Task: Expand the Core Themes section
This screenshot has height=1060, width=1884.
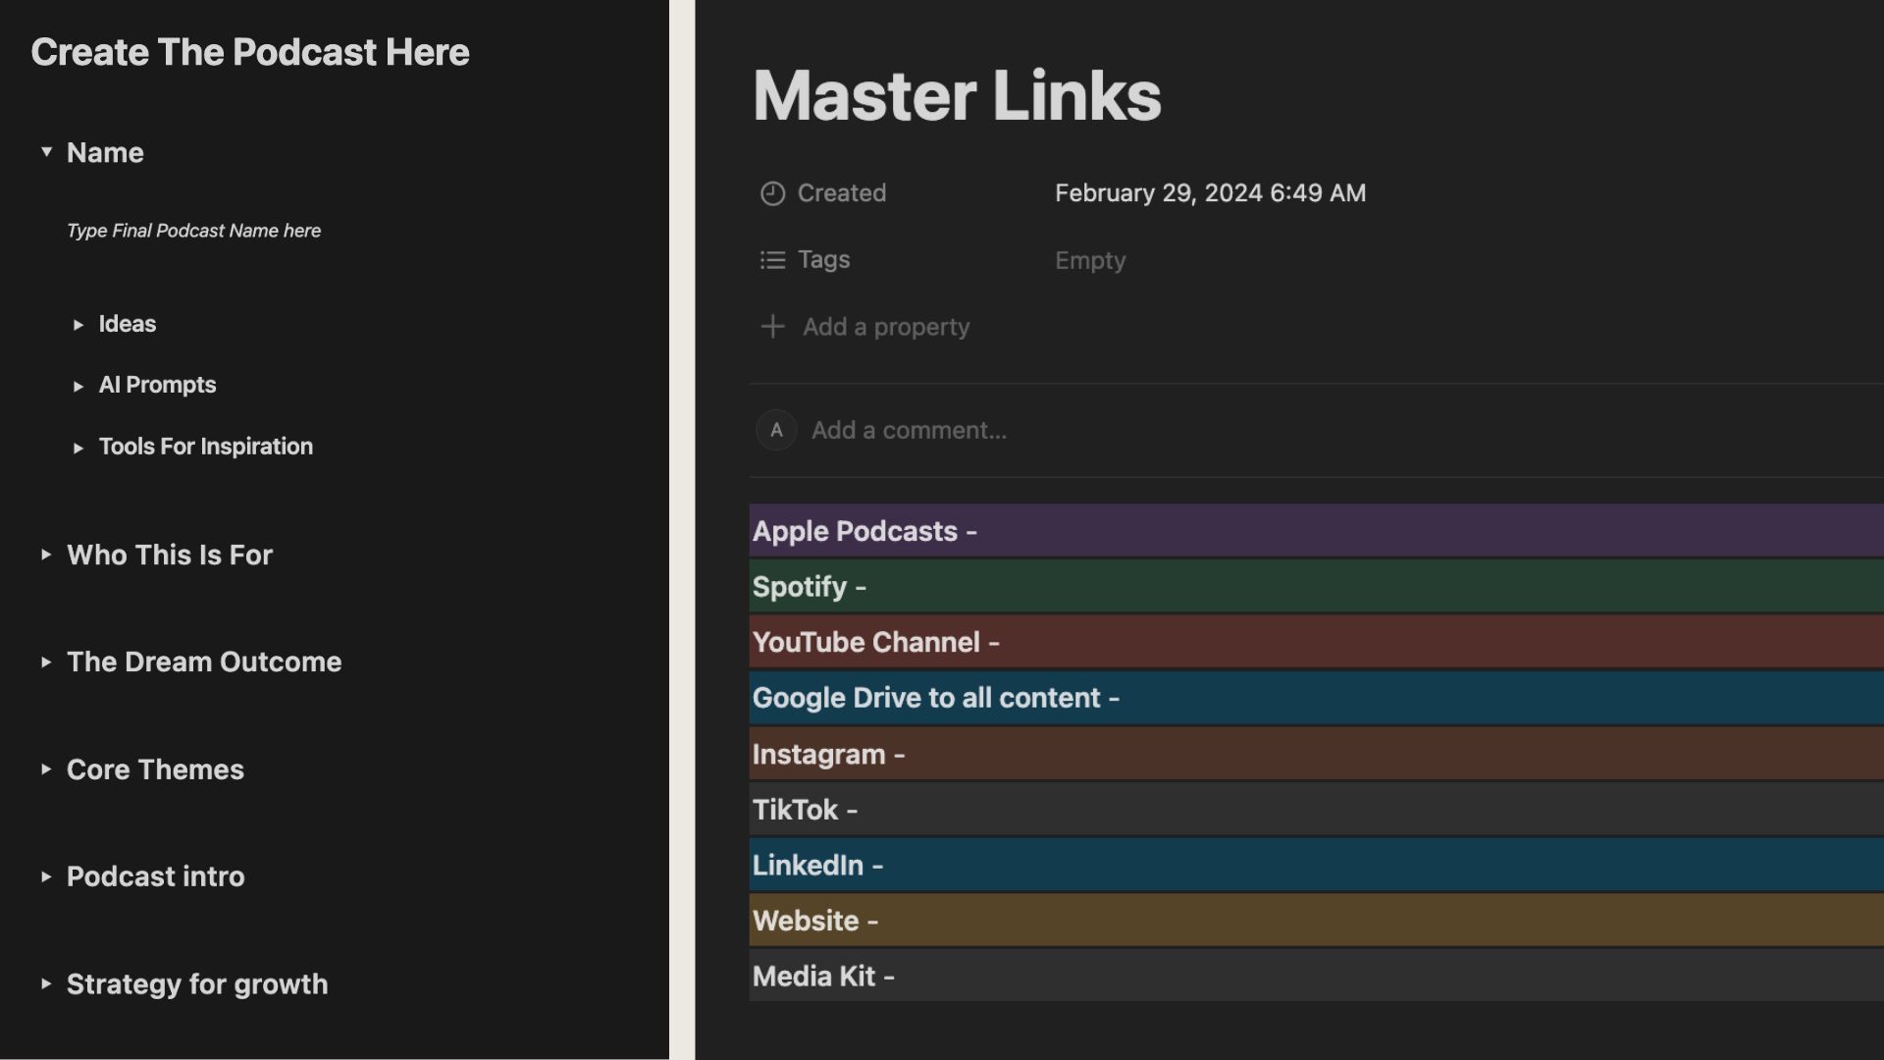Action: [46, 769]
